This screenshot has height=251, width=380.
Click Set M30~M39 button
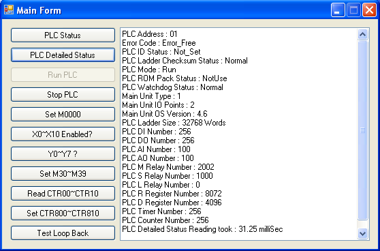coord(63,173)
